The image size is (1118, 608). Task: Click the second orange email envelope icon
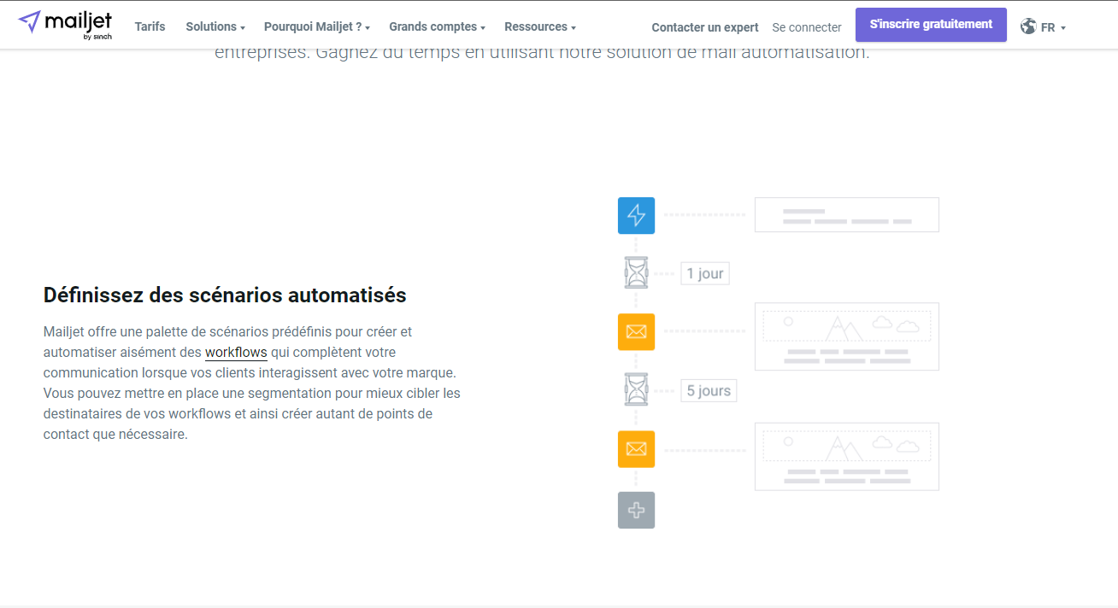pos(636,449)
